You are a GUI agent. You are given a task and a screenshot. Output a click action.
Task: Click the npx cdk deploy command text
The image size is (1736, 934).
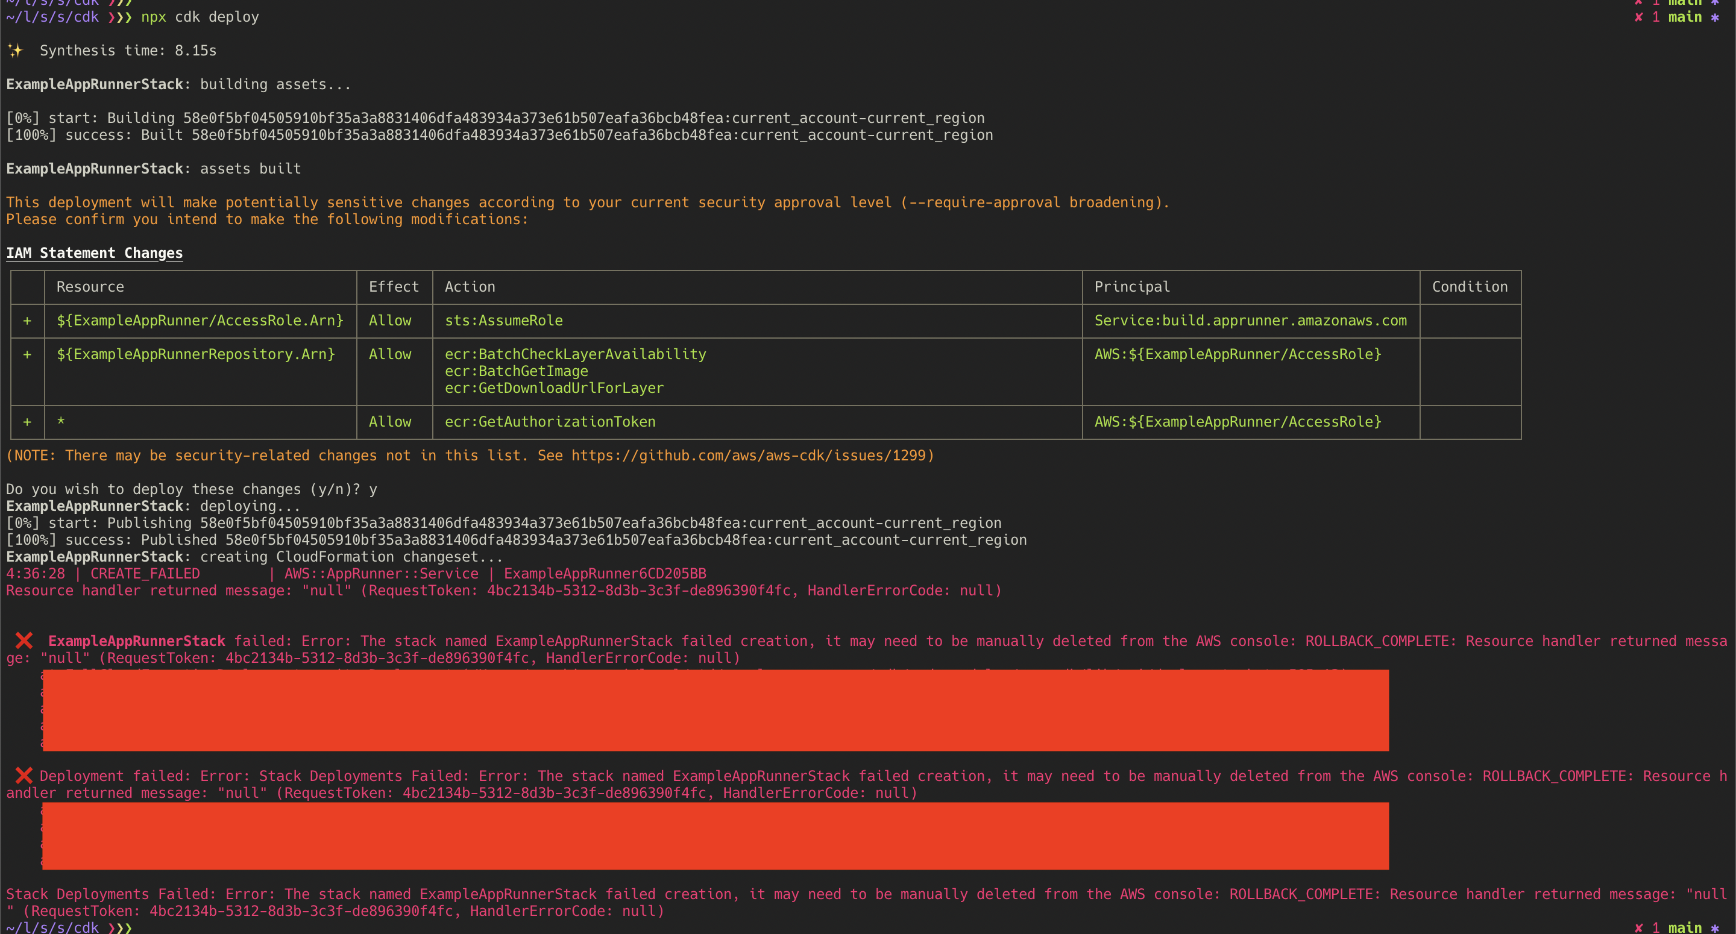pos(199,17)
